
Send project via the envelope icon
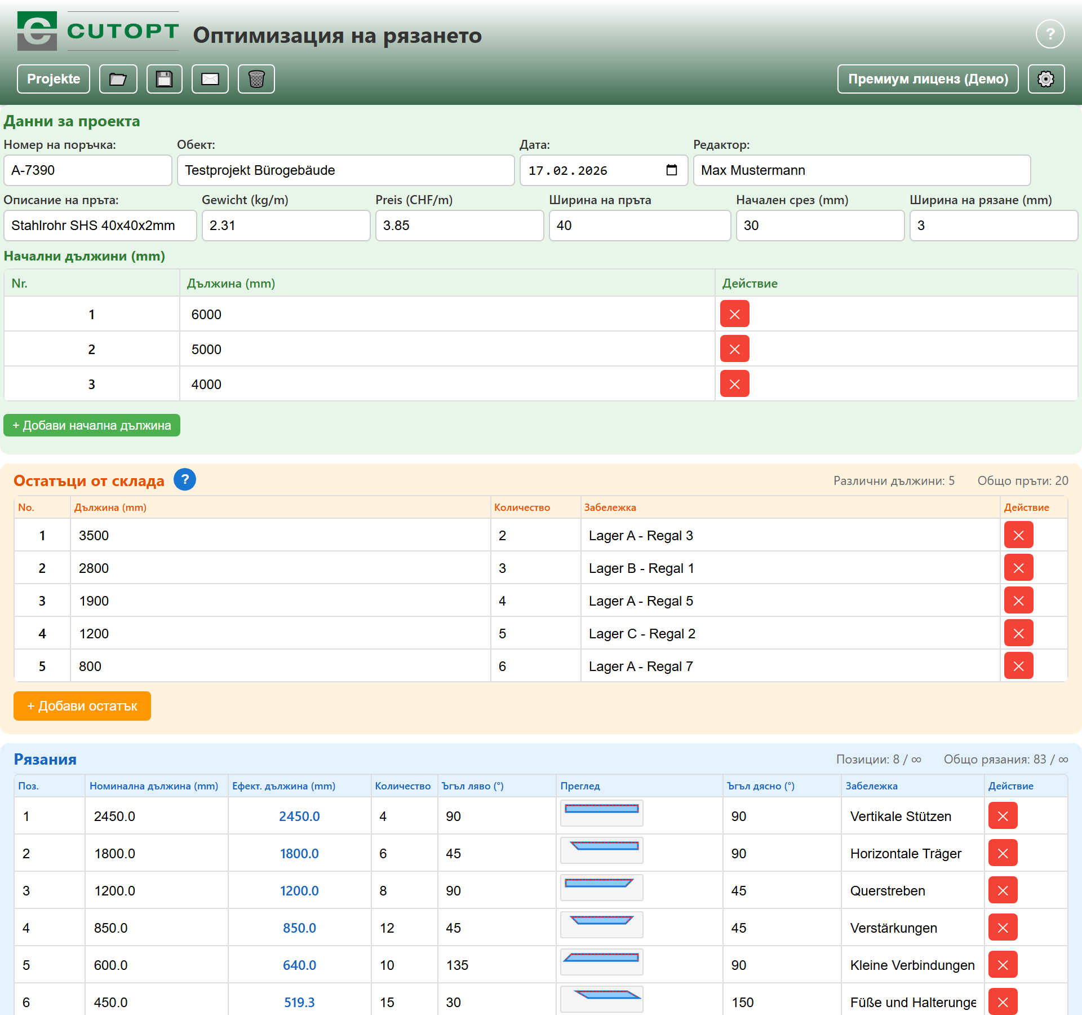pos(210,79)
